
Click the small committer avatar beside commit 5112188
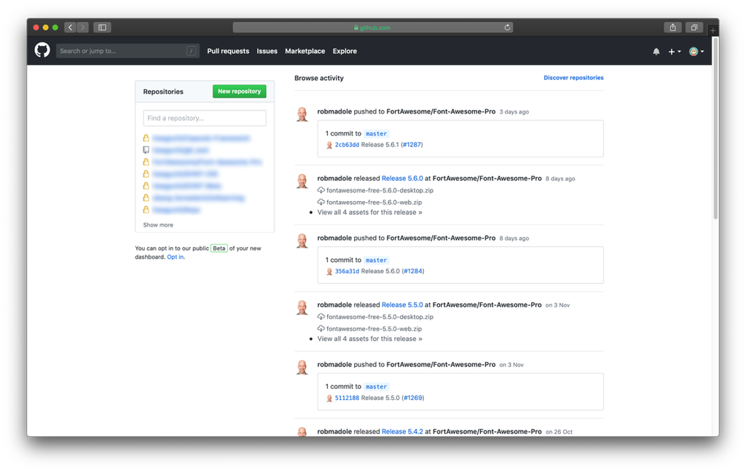coord(329,398)
